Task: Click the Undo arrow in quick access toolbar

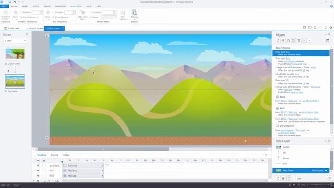Action: (15, 2)
